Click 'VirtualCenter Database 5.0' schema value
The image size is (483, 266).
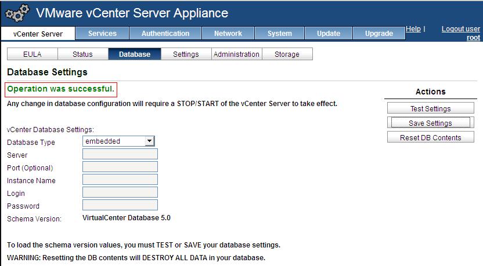click(x=127, y=218)
